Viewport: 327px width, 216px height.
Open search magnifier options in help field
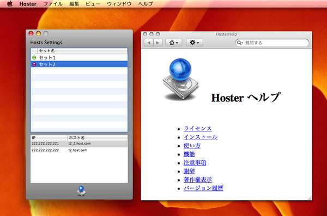point(240,43)
